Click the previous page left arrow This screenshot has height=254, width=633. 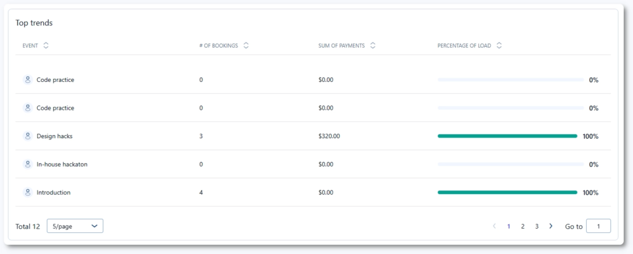click(494, 226)
